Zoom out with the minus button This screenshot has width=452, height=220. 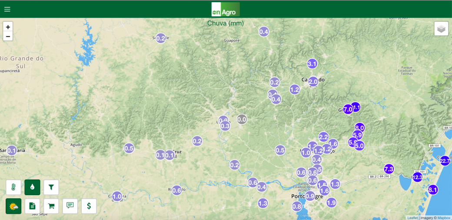point(8,37)
